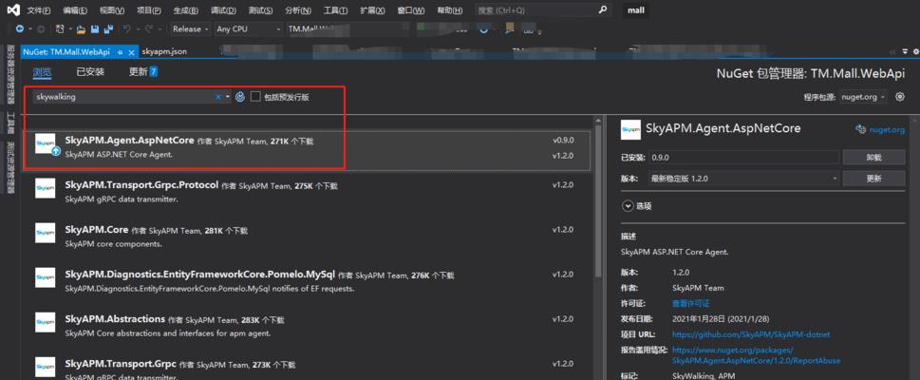
Task: Open the 帮助(H) menu
Action: (449, 10)
